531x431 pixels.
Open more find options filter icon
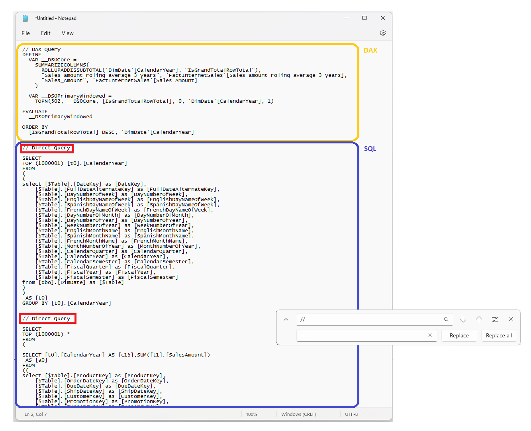(x=495, y=319)
